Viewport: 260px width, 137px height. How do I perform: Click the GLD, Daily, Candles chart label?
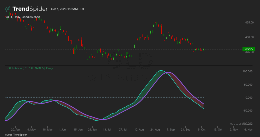(x=23, y=17)
